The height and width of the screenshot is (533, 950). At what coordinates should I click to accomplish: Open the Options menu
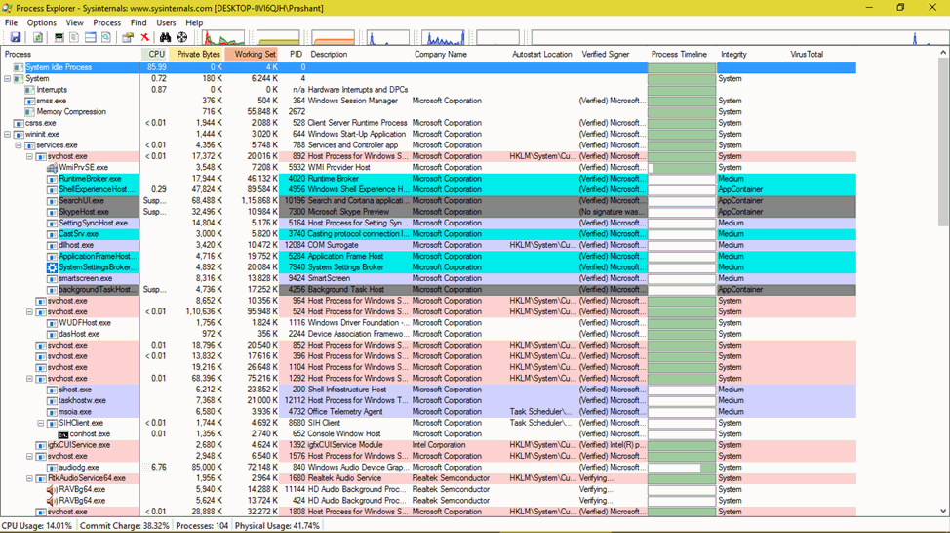(x=41, y=22)
